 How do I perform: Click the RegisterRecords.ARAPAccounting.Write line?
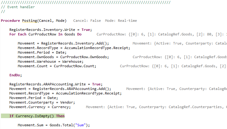pyautogui.click(x=56, y=84)
